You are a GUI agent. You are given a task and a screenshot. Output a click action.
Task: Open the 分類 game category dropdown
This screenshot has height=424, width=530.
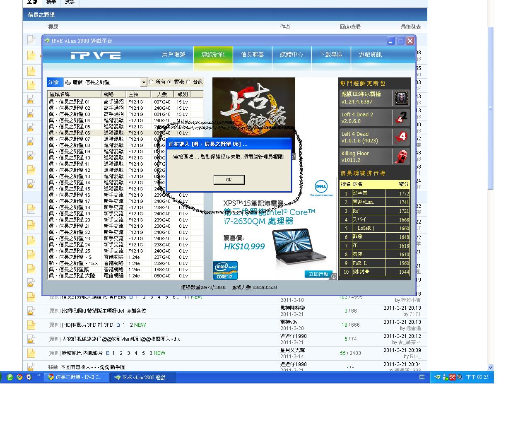tap(144, 82)
